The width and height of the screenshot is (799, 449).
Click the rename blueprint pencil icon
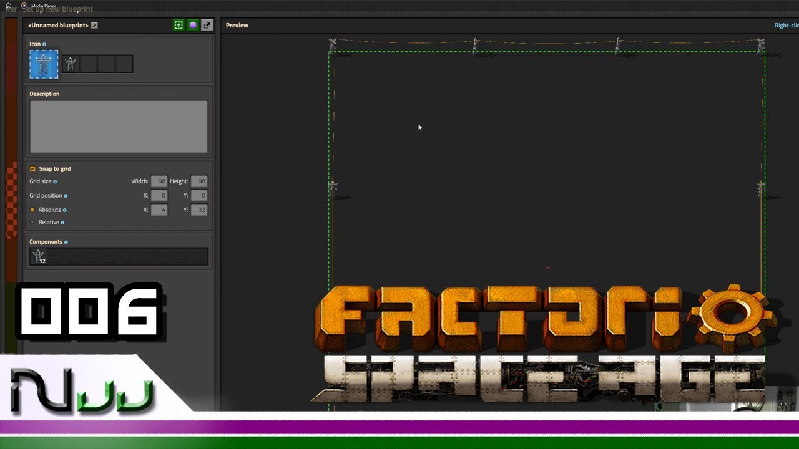(94, 26)
